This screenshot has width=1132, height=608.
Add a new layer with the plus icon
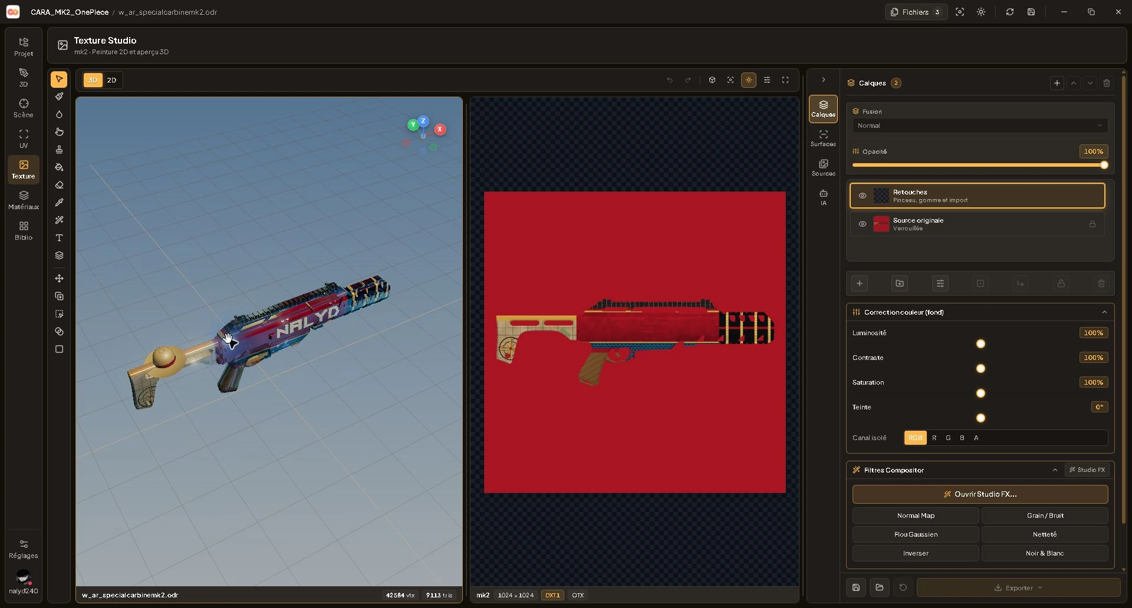[x=1057, y=83]
